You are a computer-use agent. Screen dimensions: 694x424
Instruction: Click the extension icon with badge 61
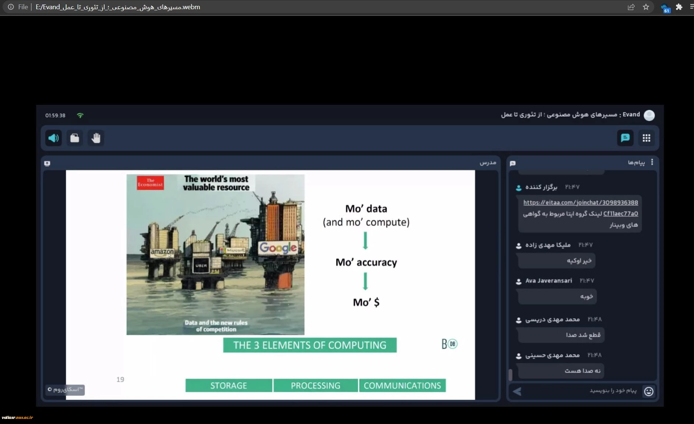(665, 8)
